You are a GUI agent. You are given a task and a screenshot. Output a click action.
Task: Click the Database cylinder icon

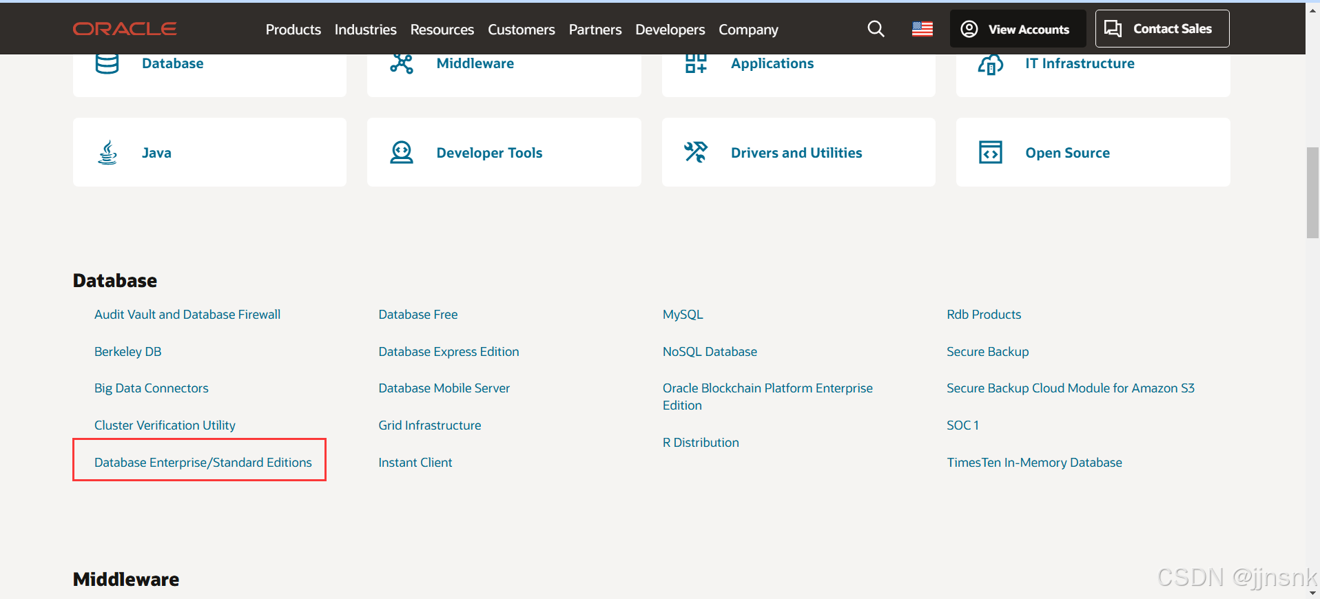[107, 63]
